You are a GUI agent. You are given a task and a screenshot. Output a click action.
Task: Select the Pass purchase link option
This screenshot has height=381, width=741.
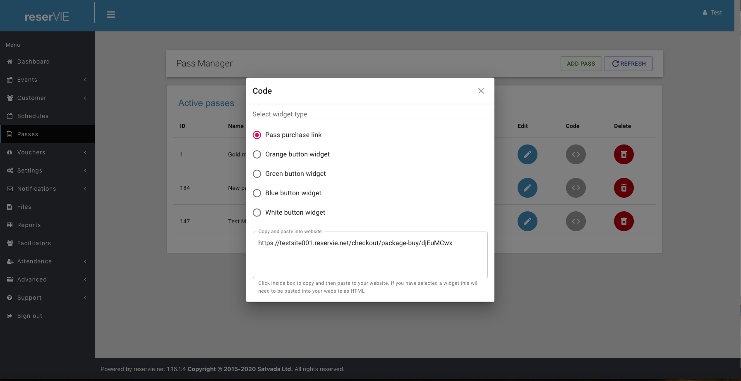click(257, 135)
